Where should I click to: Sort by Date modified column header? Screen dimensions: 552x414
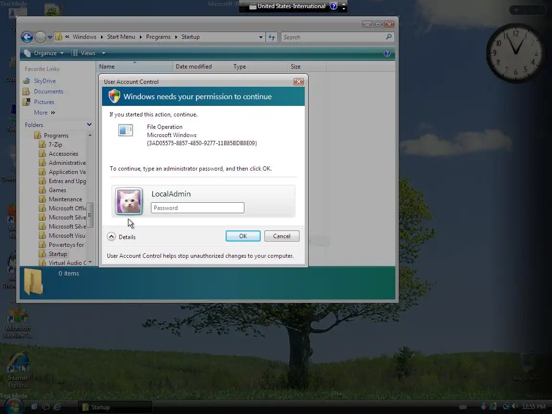point(201,67)
